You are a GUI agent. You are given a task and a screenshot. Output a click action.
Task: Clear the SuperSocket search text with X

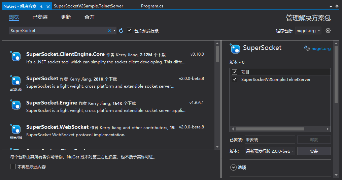point(109,31)
